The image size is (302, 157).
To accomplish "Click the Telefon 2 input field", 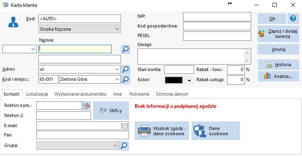I will pos(64,115).
